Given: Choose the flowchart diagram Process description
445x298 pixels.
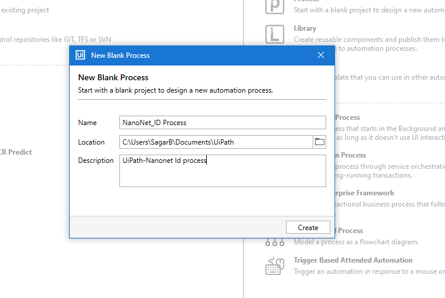Looking at the screenshot, I should coord(356,242).
